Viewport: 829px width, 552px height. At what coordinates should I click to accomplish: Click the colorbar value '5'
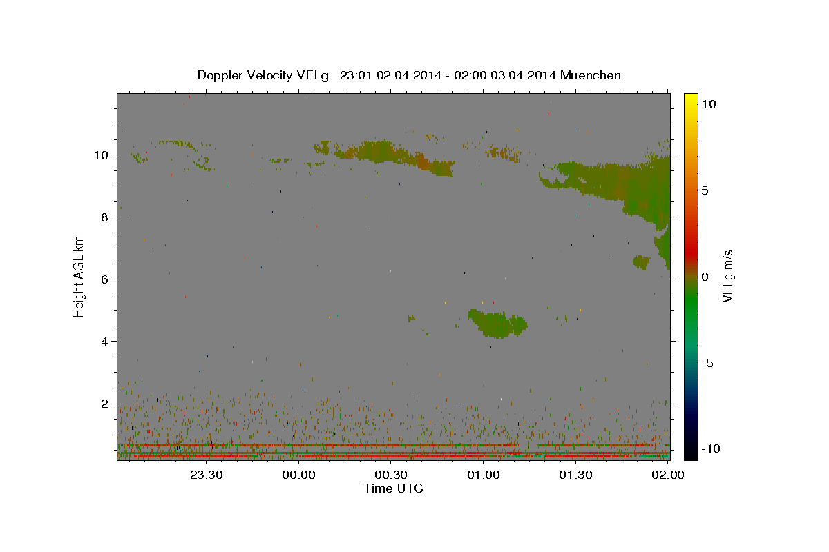[705, 190]
